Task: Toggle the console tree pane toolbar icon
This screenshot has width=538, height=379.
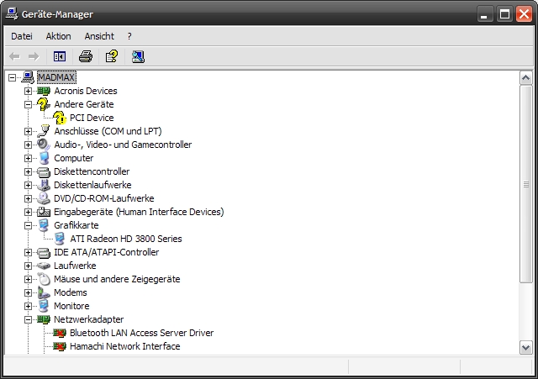Action: tap(60, 56)
